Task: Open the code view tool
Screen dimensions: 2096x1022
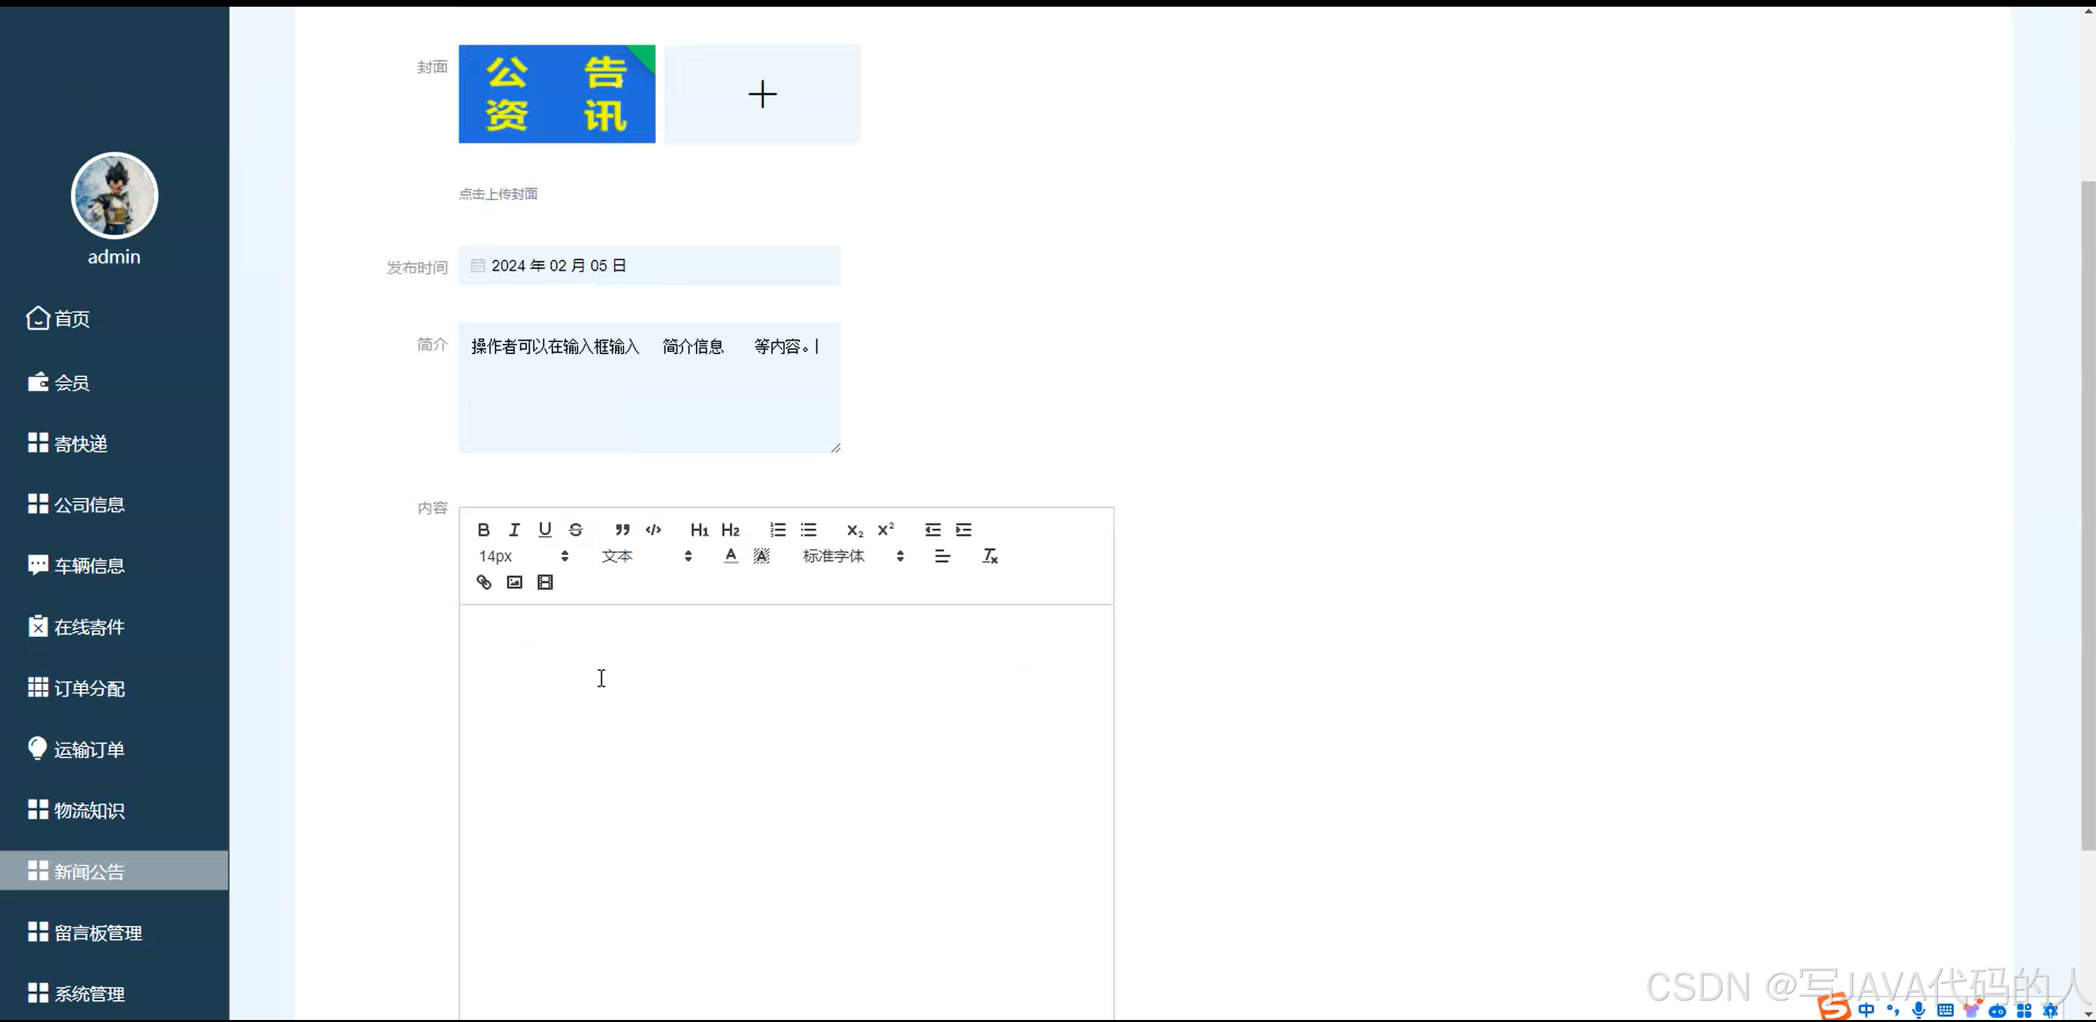Action: (x=652, y=529)
